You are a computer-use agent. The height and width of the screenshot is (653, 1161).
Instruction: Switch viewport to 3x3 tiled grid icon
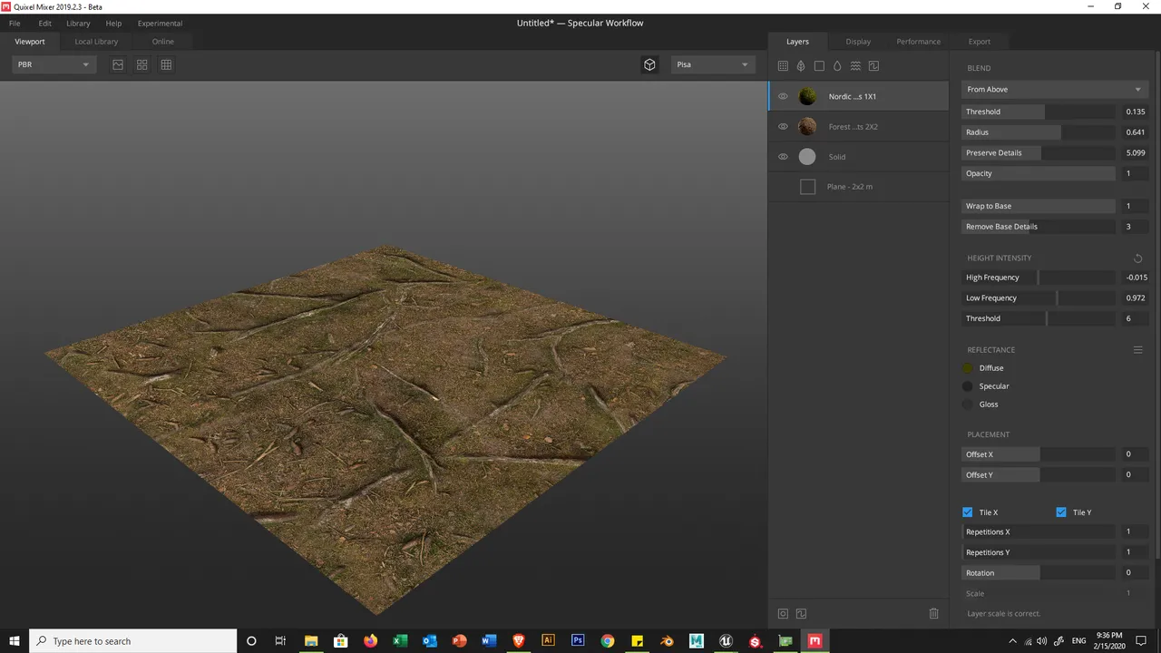[166, 64]
